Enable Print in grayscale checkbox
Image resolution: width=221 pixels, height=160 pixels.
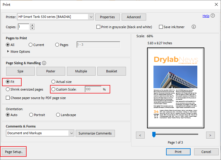[98, 27]
